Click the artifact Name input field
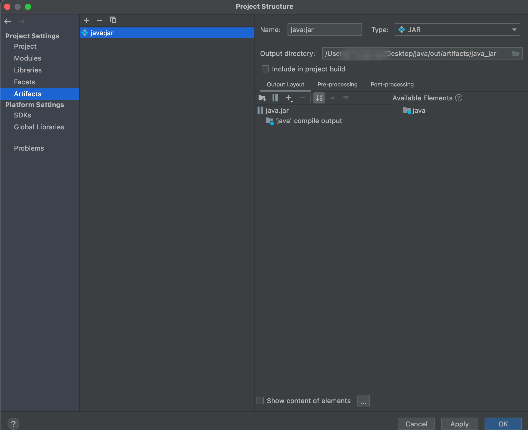528x430 pixels. click(324, 30)
